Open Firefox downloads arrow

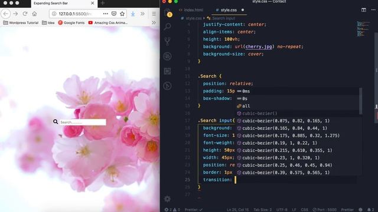point(133,14)
